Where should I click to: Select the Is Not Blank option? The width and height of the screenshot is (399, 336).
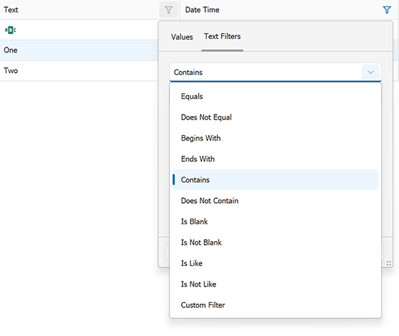[x=275, y=243]
